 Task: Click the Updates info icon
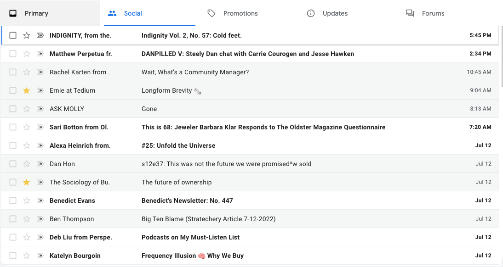coord(311,13)
